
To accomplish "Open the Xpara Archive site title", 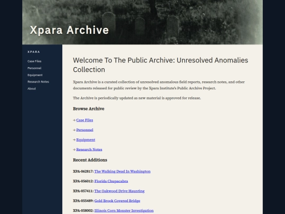I will (x=69, y=30).
